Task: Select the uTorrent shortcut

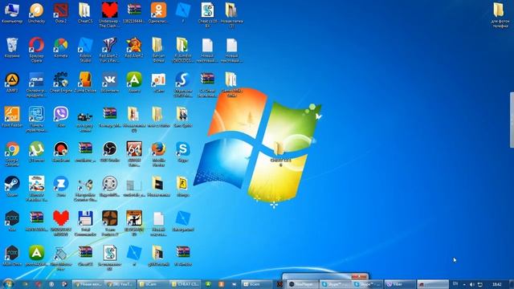Action: pyautogui.click(x=36, y=152)
